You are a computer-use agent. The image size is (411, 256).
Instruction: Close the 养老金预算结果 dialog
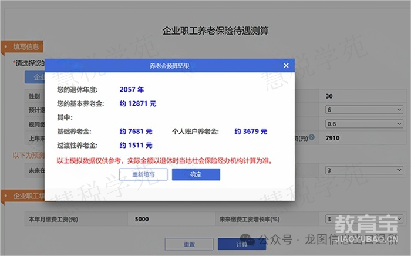(x=286, y=66)
